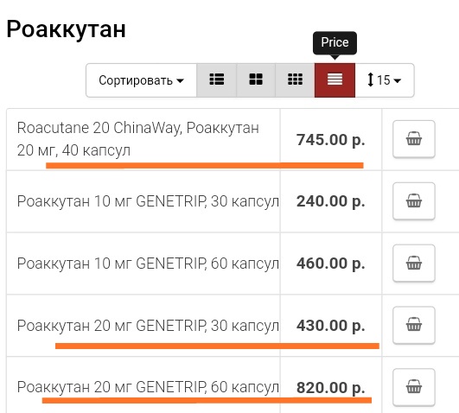Open the Сортировать sort dropdown
Viewport: 459px width, 413px height.
(142, 80)
